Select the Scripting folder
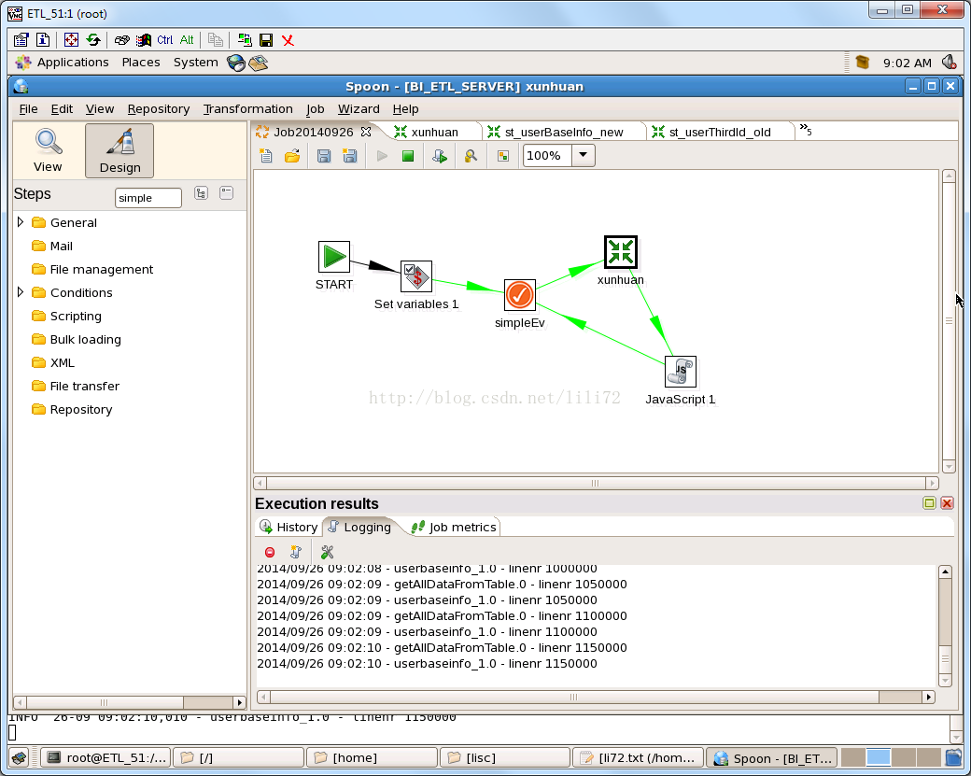Image resolution: width=971 pixels, height=776 pixels. pyautogui.click(x=76, y=317)
